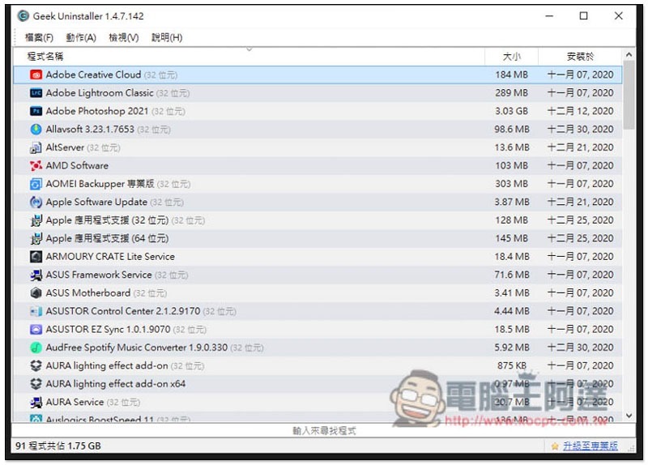Screen dimensions: 648x465
Task: Click the 91 程式共佔 1.75 GB status text
Action: (x=58, y=446)
